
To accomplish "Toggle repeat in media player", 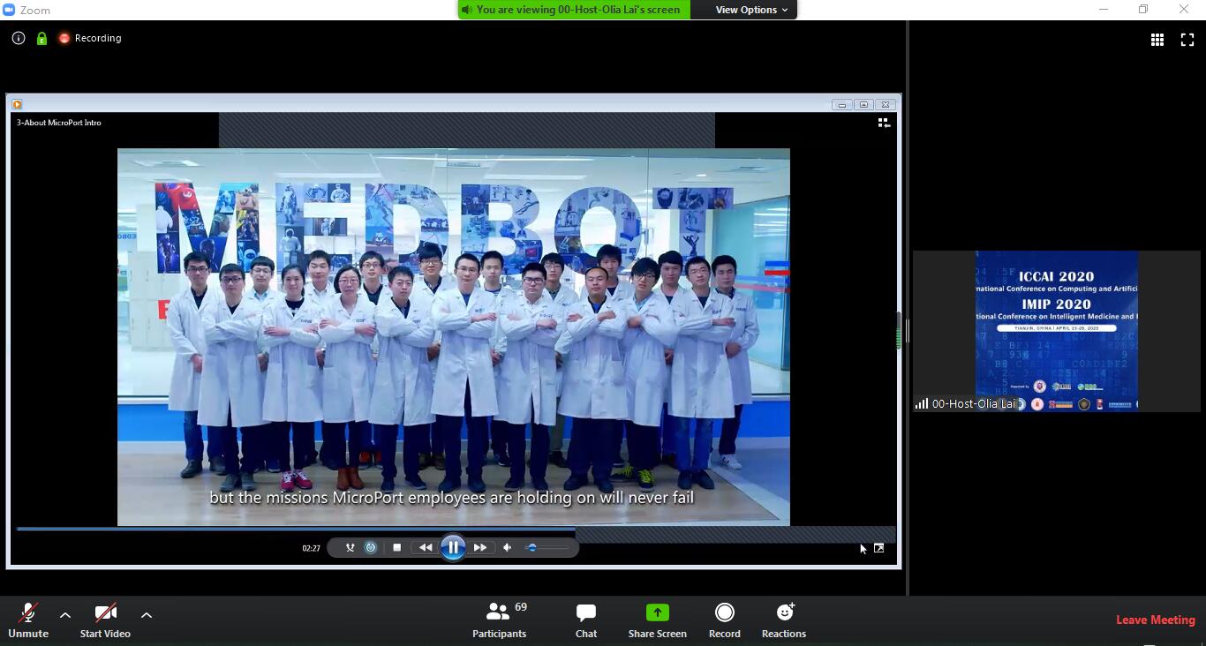I will pyautogui.click(x=371, y=548).
